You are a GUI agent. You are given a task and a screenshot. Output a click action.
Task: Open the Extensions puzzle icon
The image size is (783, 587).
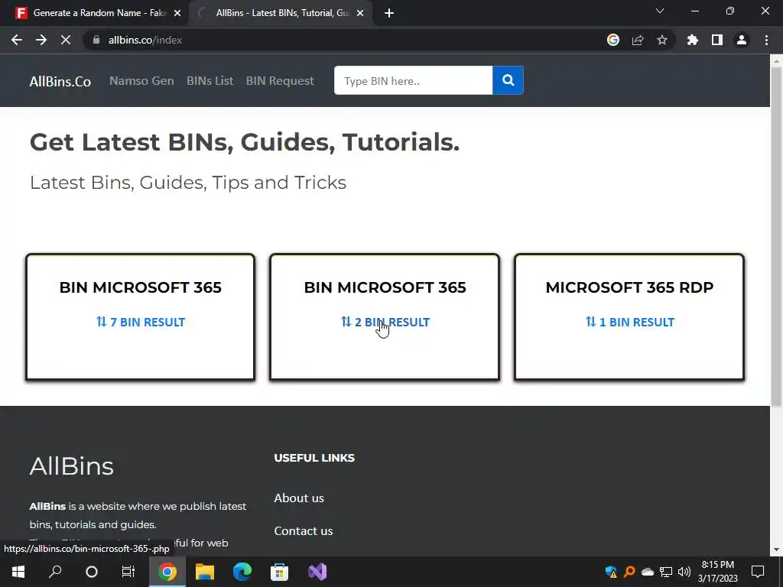pos(693,40)
